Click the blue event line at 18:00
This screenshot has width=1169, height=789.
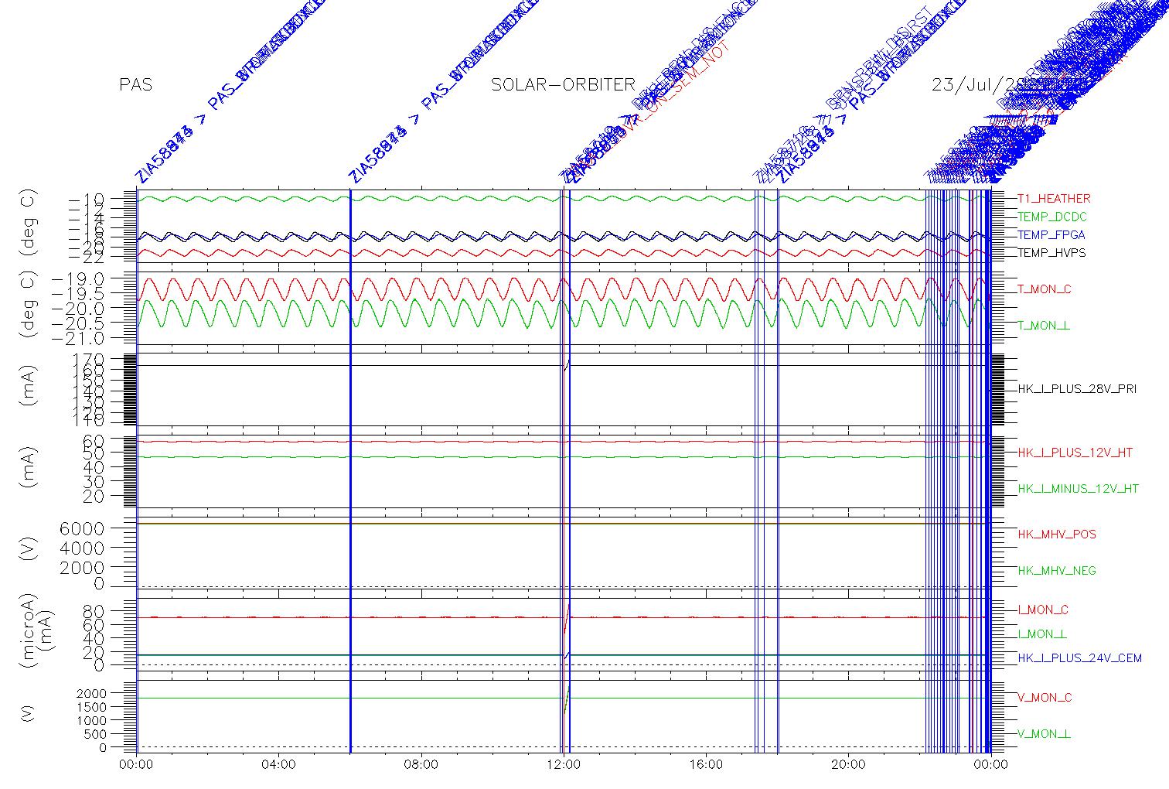coord(778,470)
